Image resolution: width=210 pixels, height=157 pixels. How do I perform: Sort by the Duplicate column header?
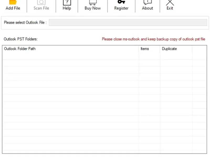(176, 49)
